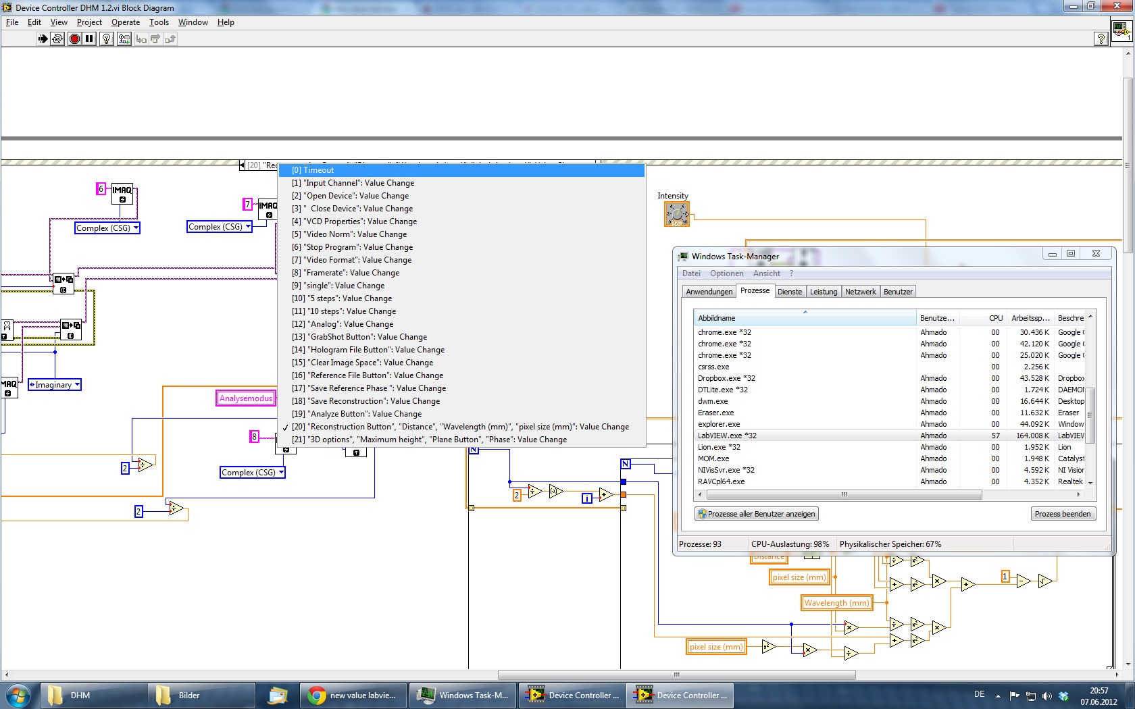Click the Intensity knob control terminal
Image resolution: width=1135 pixels, height=709 pixels.
point(676,214)
